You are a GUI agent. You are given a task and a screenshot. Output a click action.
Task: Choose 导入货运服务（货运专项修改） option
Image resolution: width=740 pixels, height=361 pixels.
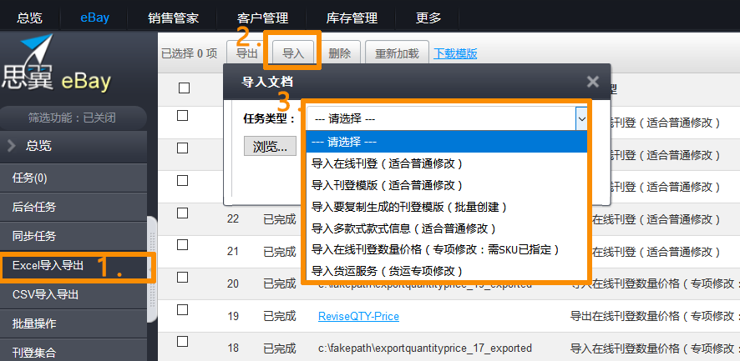tap(447, 271)
